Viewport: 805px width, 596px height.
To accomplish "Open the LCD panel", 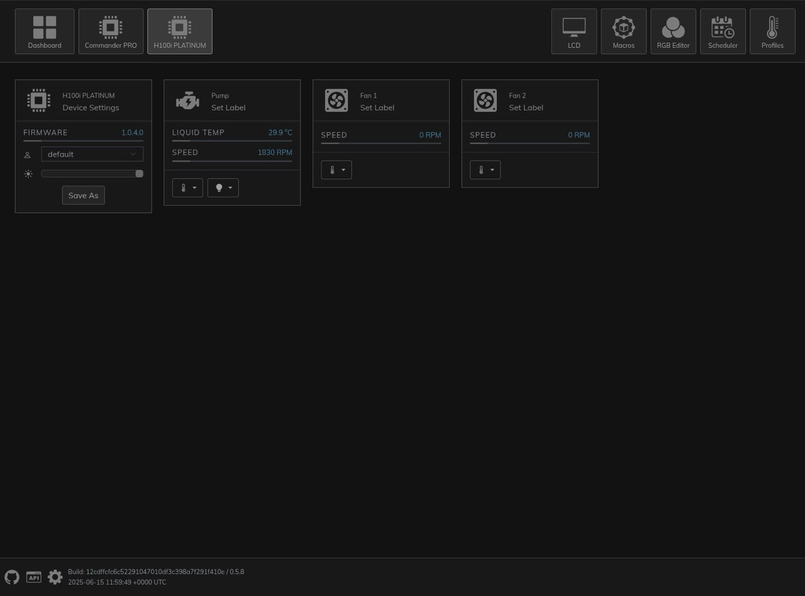I will (x=574, y=31).
